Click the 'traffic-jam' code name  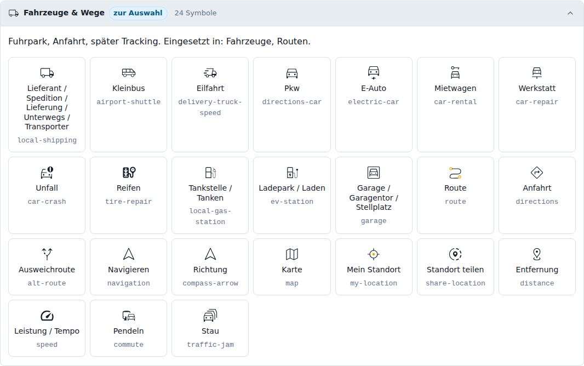[x=210, y=345]
